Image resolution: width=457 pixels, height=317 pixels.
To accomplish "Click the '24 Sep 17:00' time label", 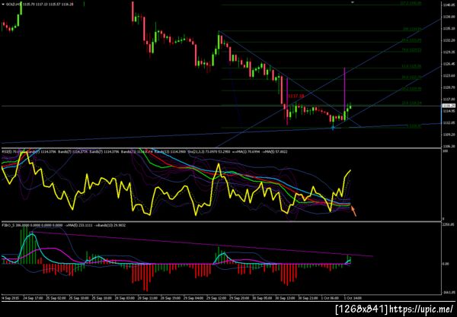I will pos(33,299).
